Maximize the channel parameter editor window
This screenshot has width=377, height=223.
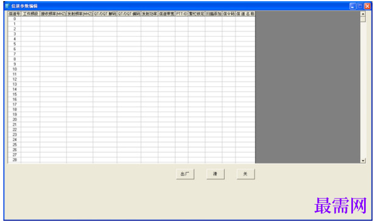point(360,6)
